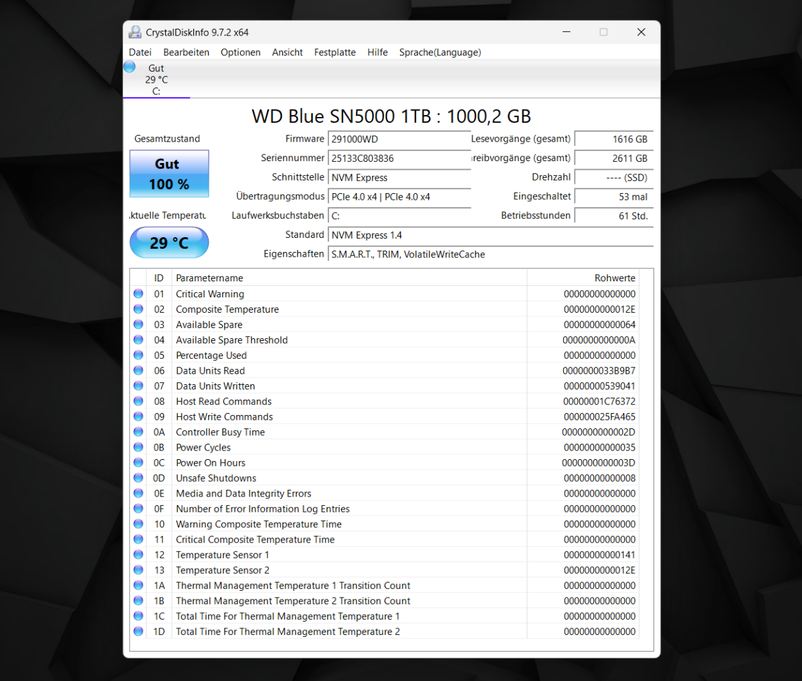Open the Hilfe menu
Viewport: 802px width, 681px height.
pyautogui.click(x=377, y=52)
